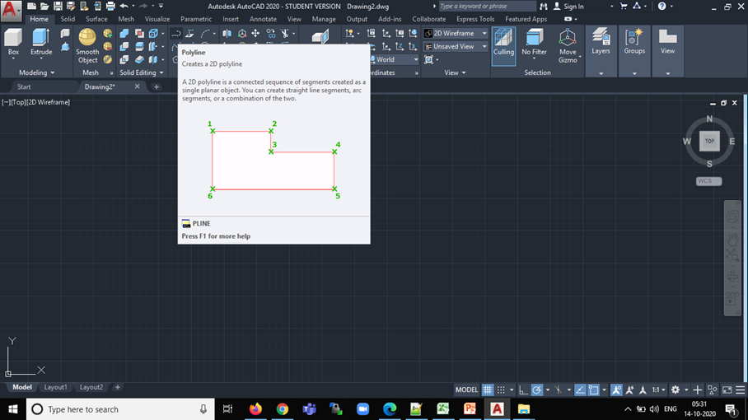Click Sign In button
Screen dimensions: 748x420
(568, 7)
